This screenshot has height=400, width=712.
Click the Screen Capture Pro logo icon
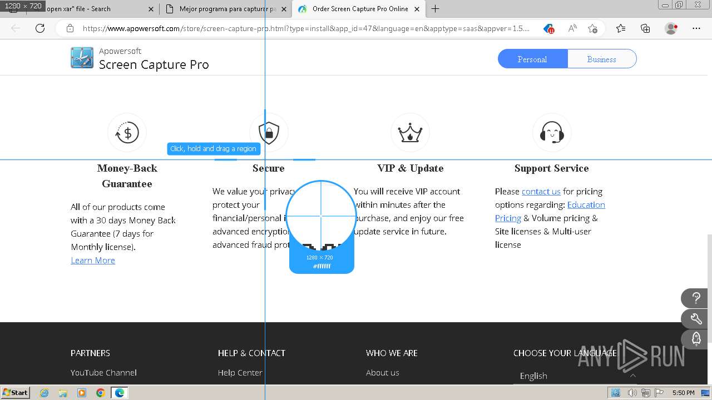[x=82, y=58]
